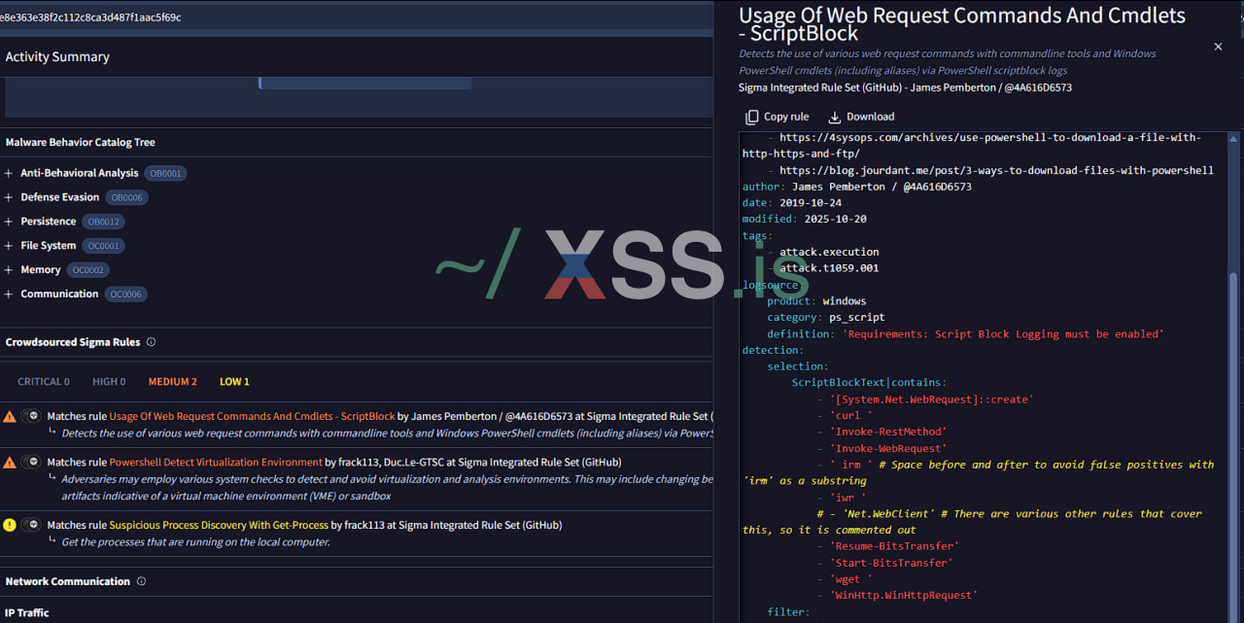Click the OC0006 Communication badge
The width and height of the screenshot is (1244, 623).
[125, 294]
